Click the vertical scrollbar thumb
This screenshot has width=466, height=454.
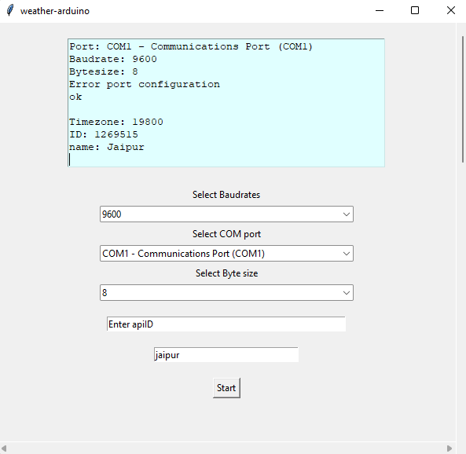[463, 99]
